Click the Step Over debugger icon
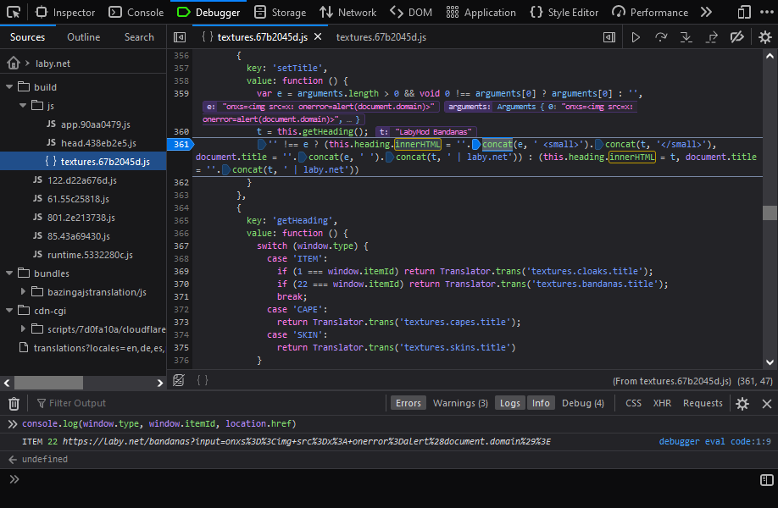 tap(661, 37)
